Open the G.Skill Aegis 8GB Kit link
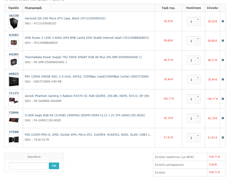This screenshot has width=235, height=181. (85, 115)
